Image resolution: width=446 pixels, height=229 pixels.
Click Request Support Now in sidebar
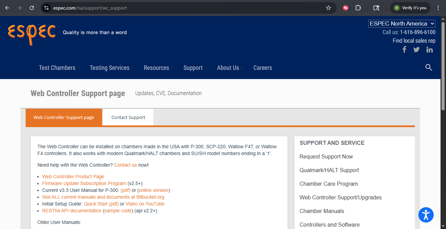[326, 156]
